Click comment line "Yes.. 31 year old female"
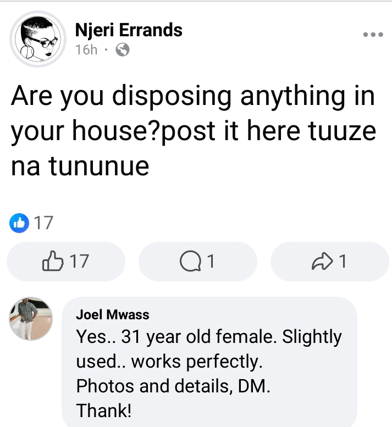Viewport: 392px width, 427px height. click(209, 337)
